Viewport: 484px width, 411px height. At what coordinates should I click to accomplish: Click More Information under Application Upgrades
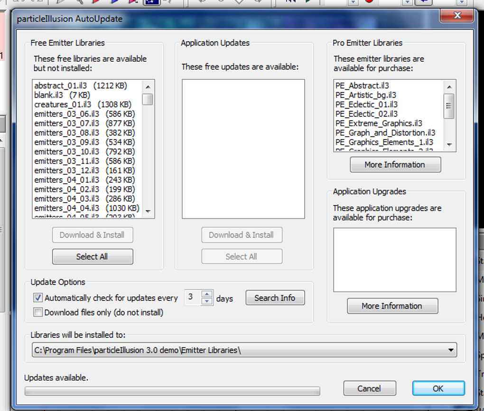pyautogui.click(x=392, y=306)
